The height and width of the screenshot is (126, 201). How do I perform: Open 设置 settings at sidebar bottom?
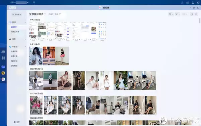(x=17, y=122)
